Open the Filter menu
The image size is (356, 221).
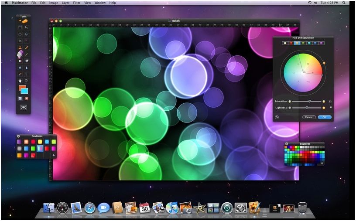tap(76, 3)
